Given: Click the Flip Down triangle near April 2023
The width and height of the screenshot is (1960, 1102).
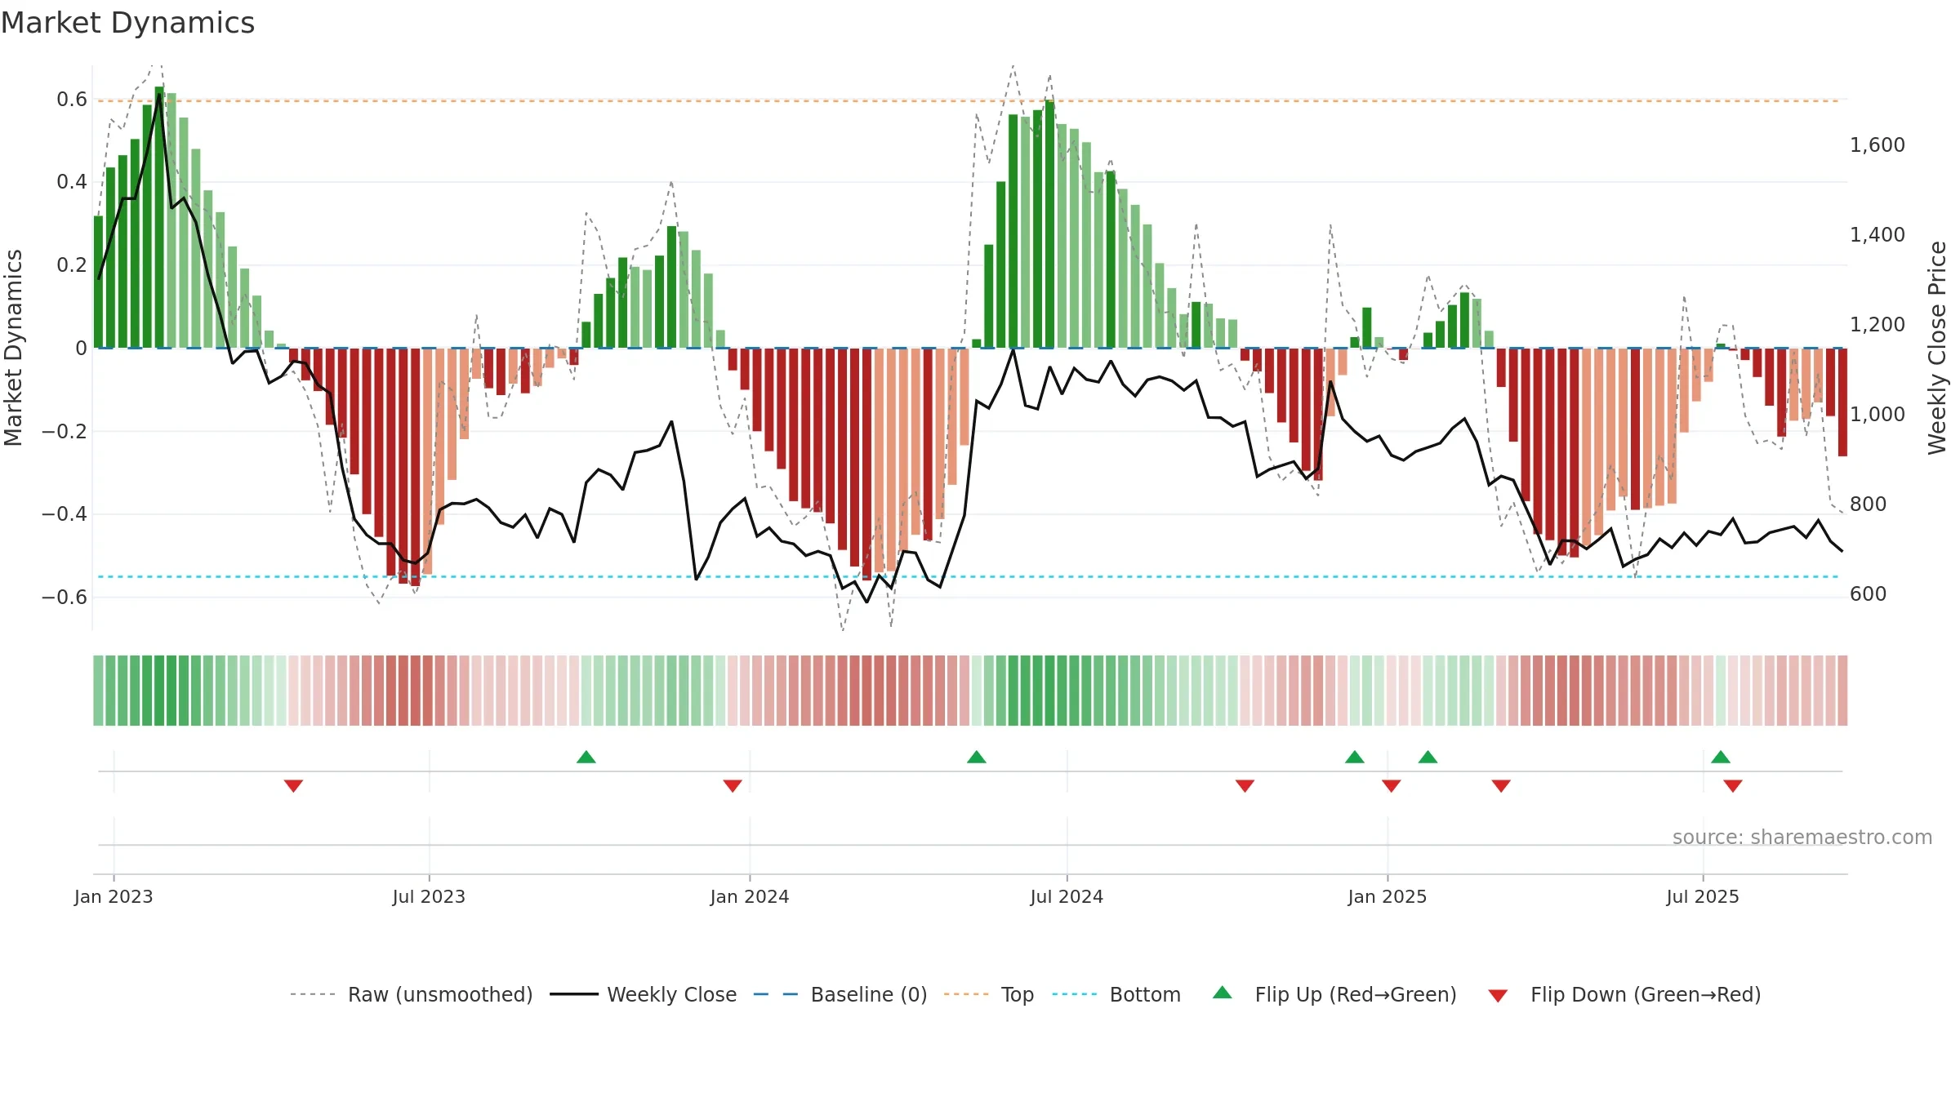Looking at the screenshot, I should [x=293, y=785].
